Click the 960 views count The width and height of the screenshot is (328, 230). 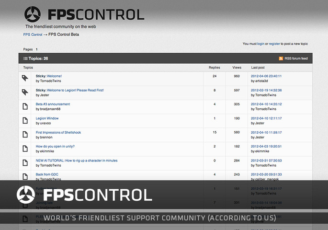point(237,76)
